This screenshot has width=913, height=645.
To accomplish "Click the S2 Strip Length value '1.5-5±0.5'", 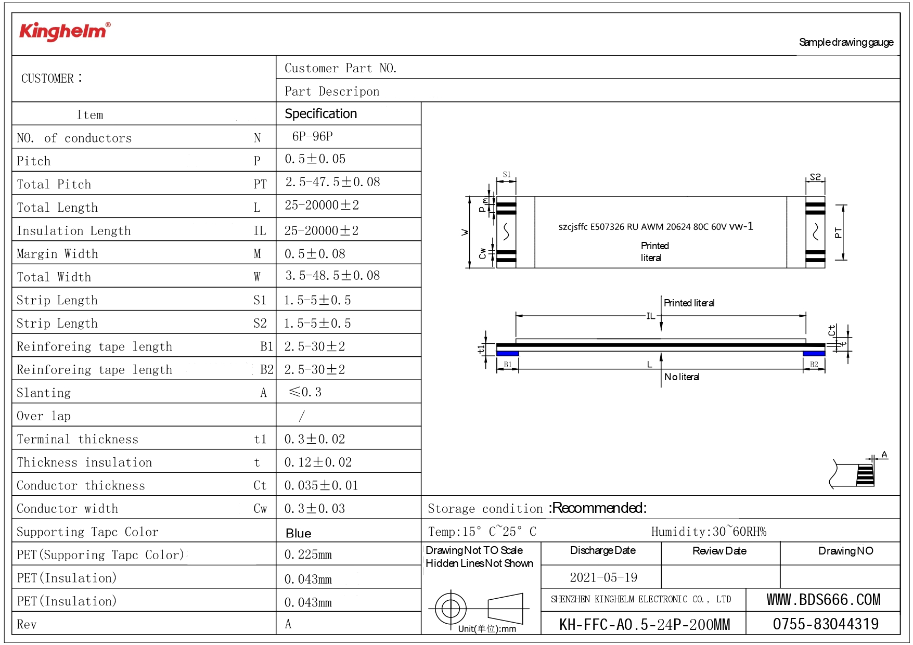I will pyautogui.click(x=317, y=324).
